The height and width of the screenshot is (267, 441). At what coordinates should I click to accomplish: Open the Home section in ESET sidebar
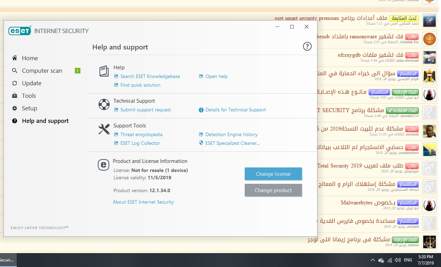point(30,58)
